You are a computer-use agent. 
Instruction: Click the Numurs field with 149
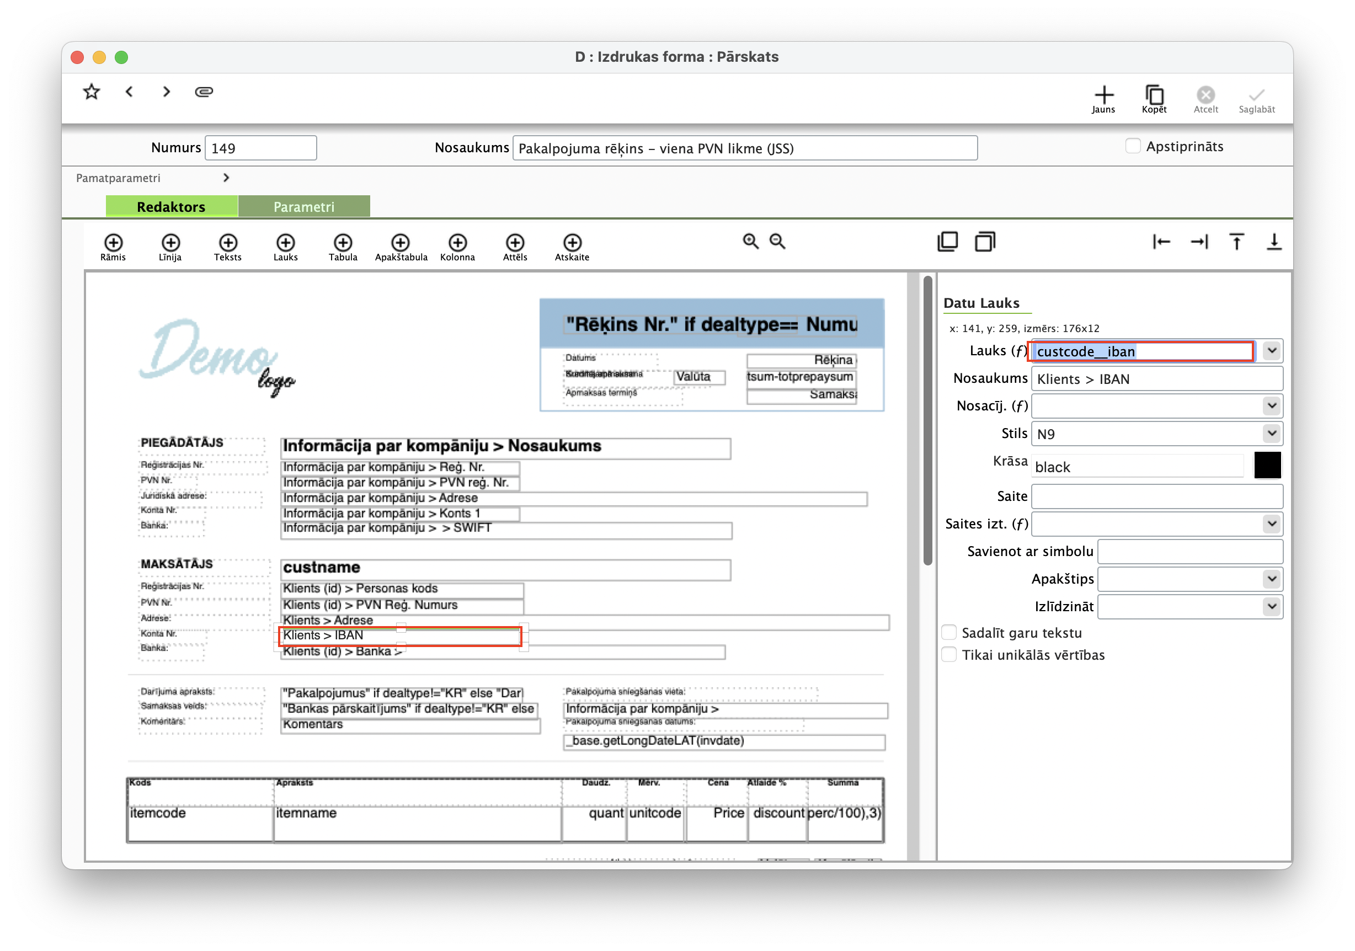(x=260, y=147)
